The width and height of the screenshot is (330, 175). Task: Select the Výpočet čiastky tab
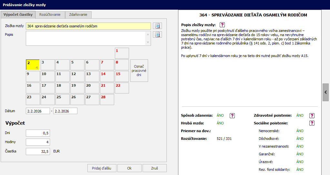(18, 15)
